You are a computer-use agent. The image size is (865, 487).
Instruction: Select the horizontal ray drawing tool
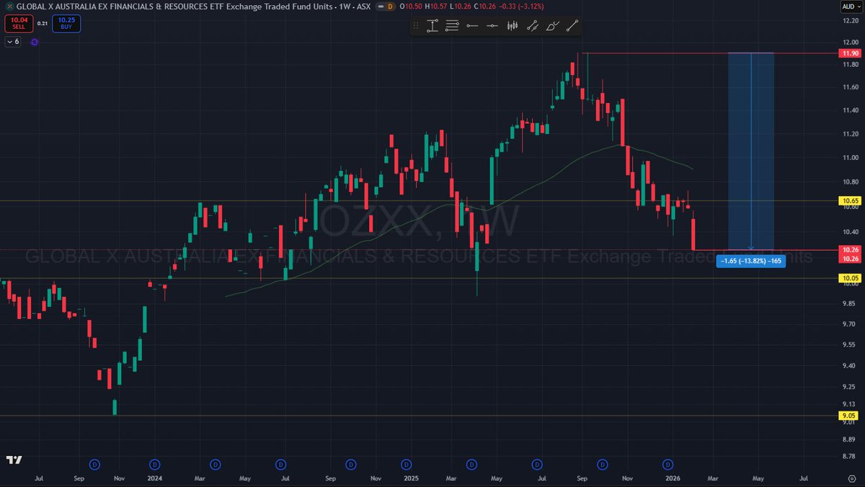(472, 26)
